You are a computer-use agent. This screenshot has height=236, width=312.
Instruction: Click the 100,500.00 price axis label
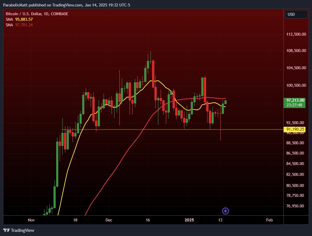point(296,85)
